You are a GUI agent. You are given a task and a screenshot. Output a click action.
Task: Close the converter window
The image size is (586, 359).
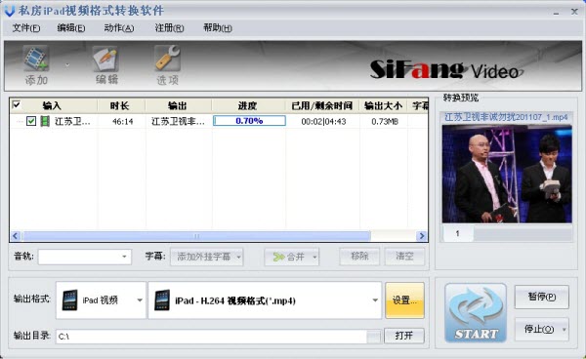[575, 12]
